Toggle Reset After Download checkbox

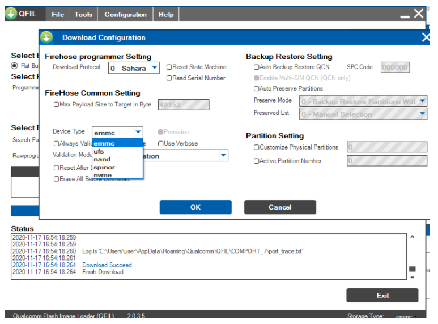56,168
